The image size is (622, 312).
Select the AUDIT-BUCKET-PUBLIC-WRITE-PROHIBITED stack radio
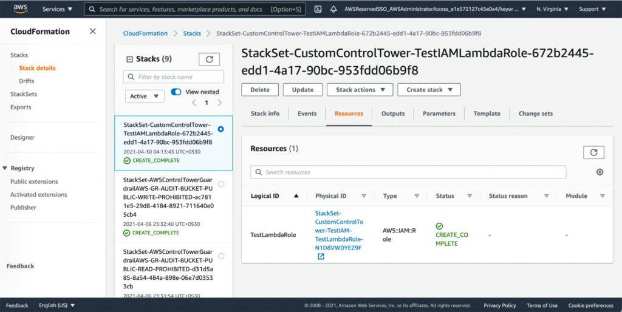click(x=221, y=184)
